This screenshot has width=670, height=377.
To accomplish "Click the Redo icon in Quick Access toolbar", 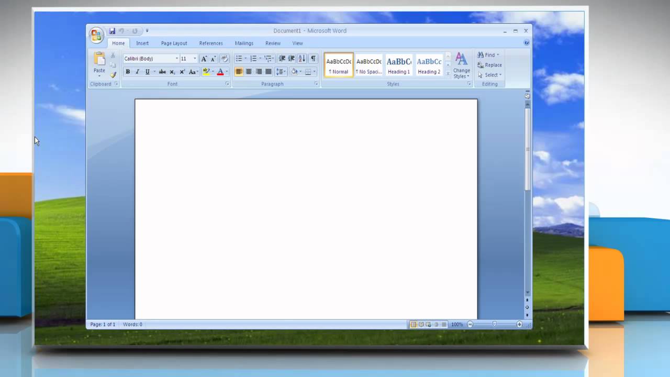I will click(x=135, y=31).
